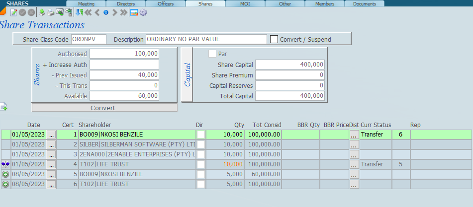Click the Share Class Code field
Image resolution: width=473 pixels, height=207 pixels.
click(x=89, y=39)
